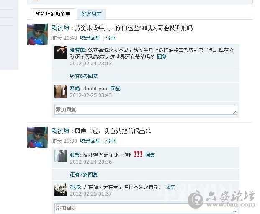Image resolution: width=260 pixels, height=214 pixels.
Task: Open 陶汝坤's avatar in first post
Action: (x=37, y=34)
